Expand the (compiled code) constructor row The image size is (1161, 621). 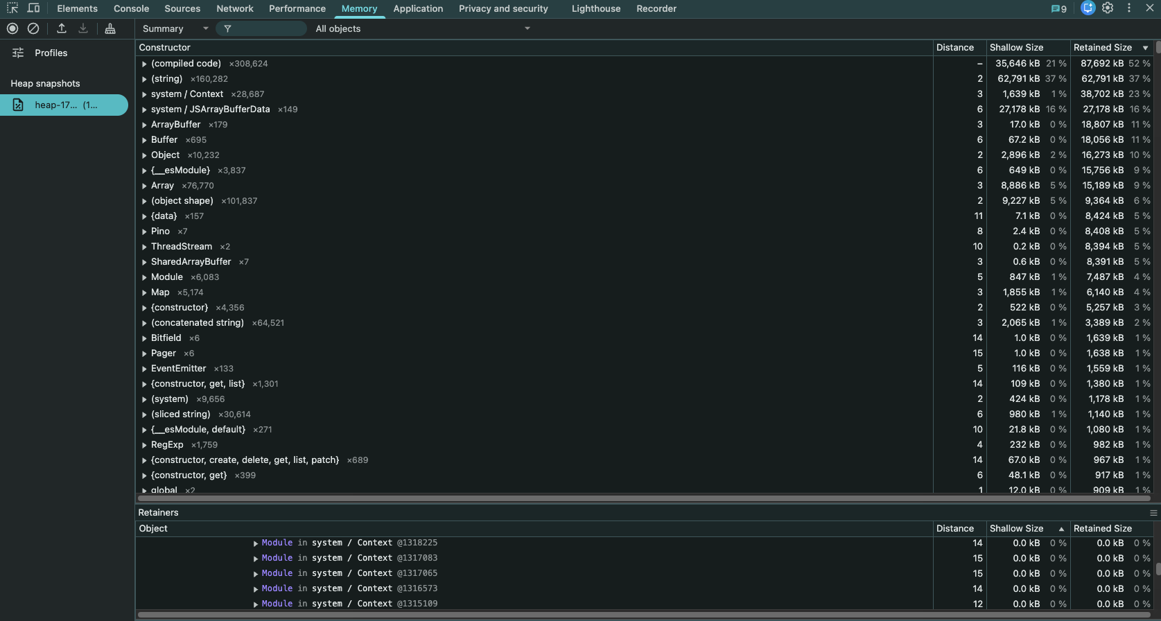(x=144, y=64)
